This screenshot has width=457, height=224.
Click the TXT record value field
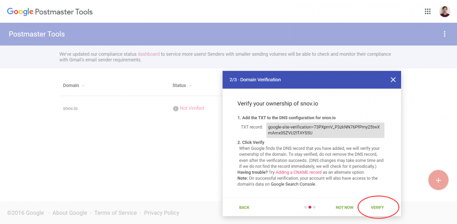click(x=325, y=130)
